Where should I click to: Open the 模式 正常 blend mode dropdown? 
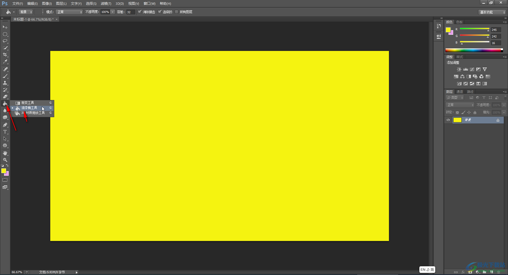pyautogui.click(x=69, y=12)
